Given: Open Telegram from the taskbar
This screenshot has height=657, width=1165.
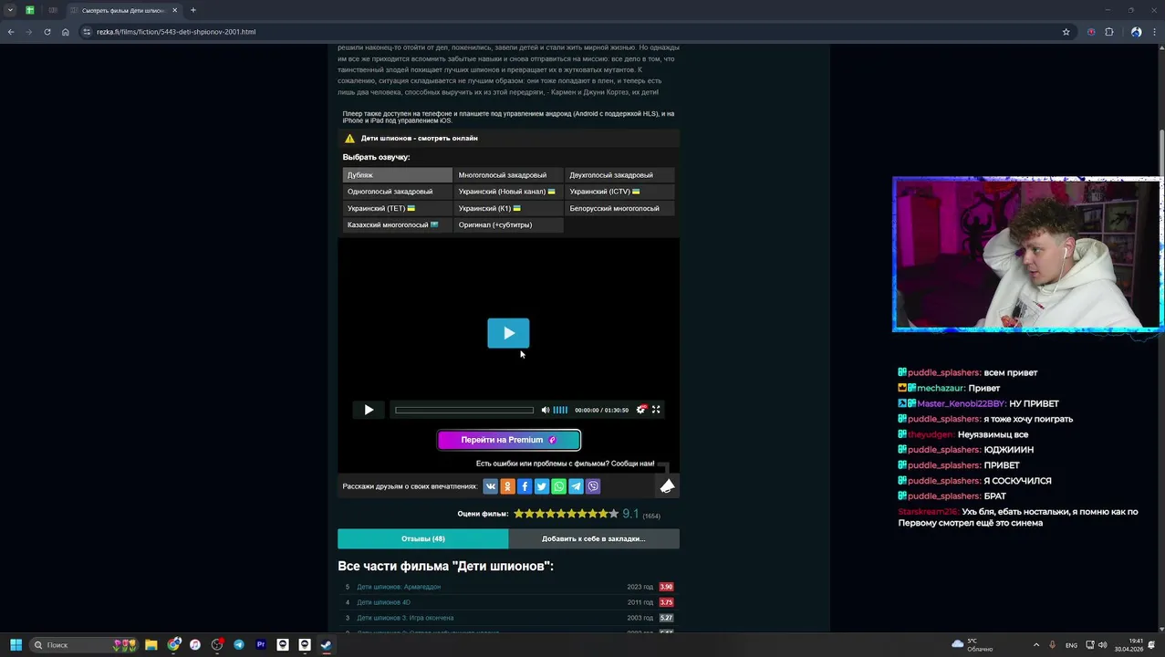Looking at the screenshot, I should [x=239, y=644].
